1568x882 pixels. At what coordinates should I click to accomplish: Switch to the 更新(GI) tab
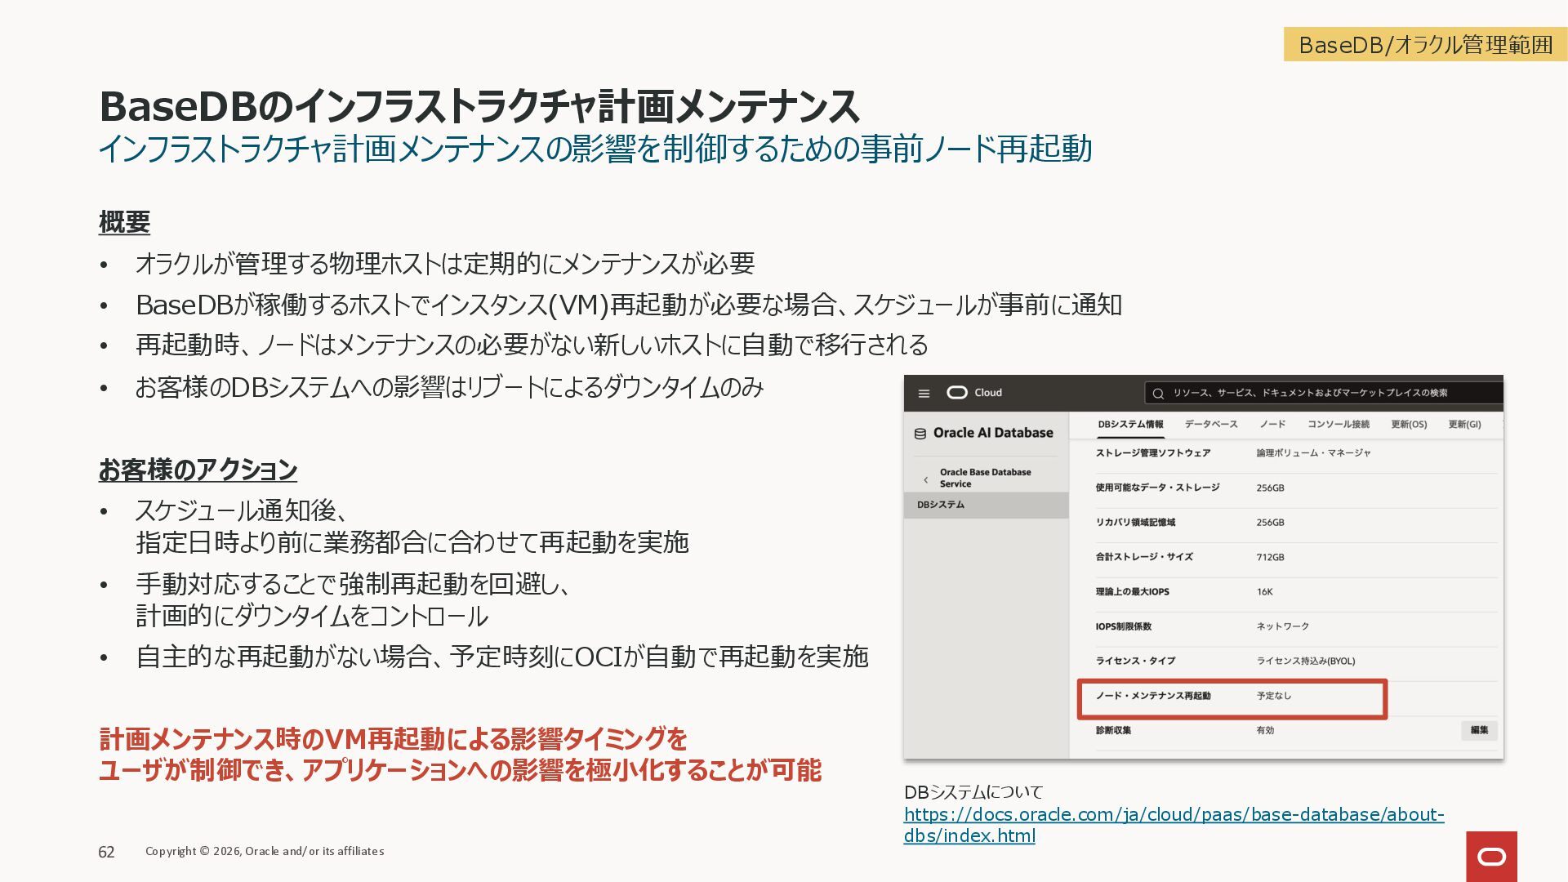pos(1464,425)
